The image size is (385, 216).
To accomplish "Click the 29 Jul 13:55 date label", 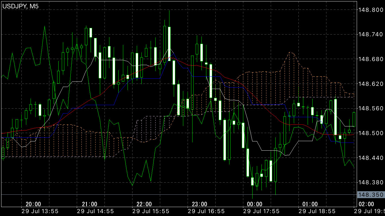I will [40, 211].
